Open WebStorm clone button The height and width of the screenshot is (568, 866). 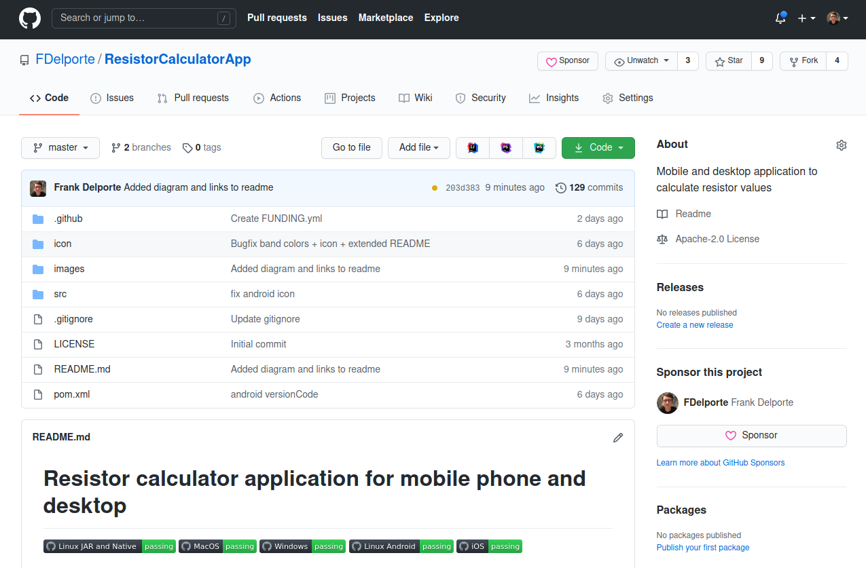tap(539, 148)
